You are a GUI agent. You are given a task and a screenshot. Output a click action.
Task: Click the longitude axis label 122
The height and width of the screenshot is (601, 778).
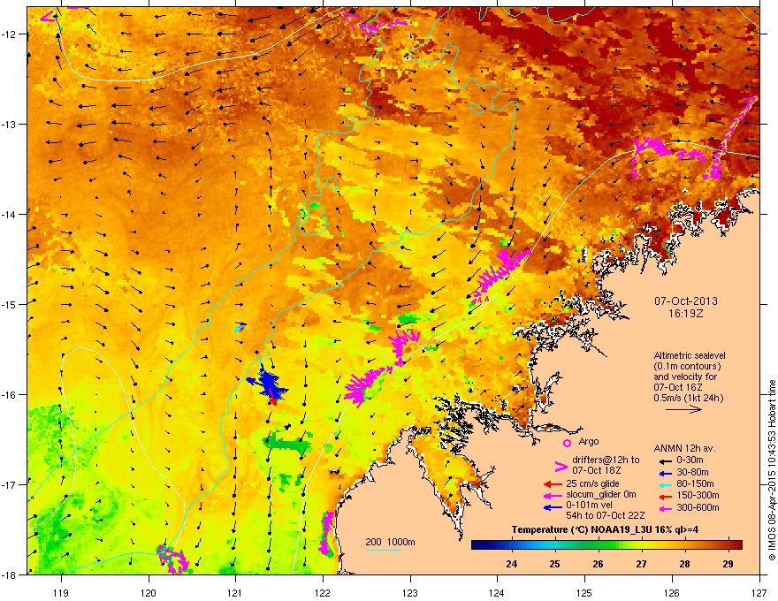(323, 592)
